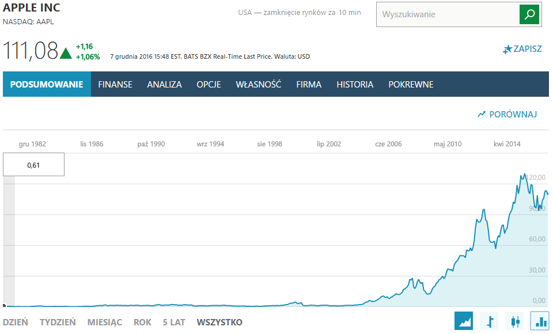Click the +1,16 price change value

coord(84,46)
